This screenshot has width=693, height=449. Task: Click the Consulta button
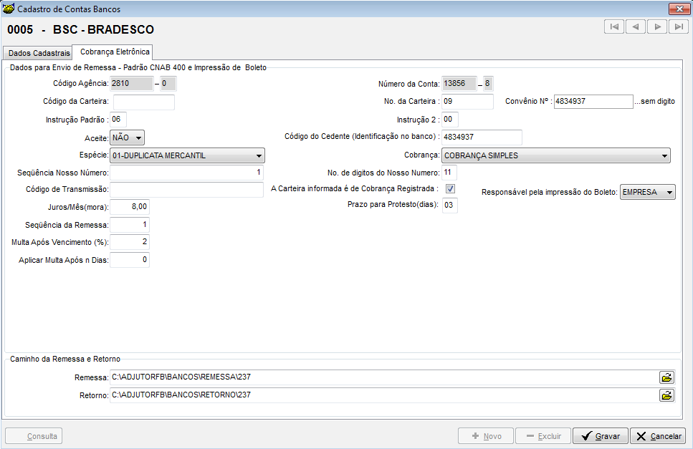(34, 436)
